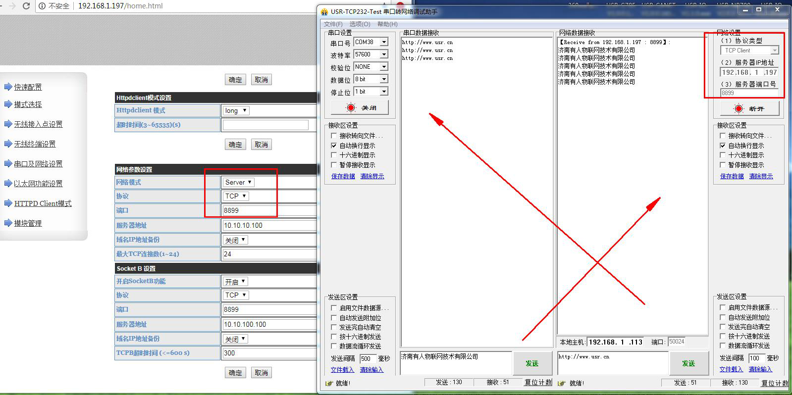
Task: Uncheck 自动换行显示 in network receive settings
Action: coord(723,146)
